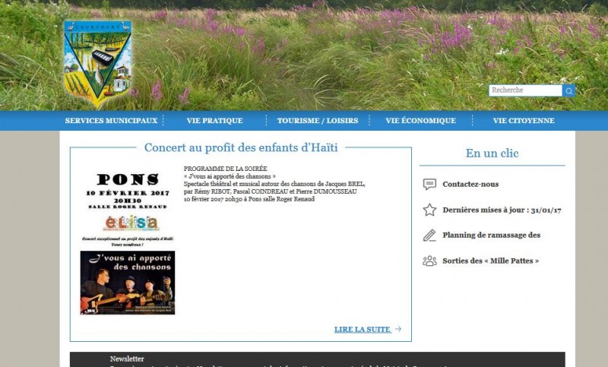Open Planning de ramassage des link
This screenshot has width=608, height=367.
(x=491, y=236)
